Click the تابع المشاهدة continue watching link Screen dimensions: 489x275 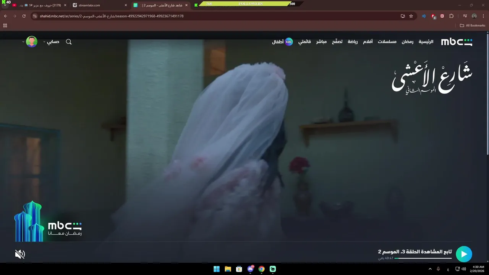click(415, 252)
